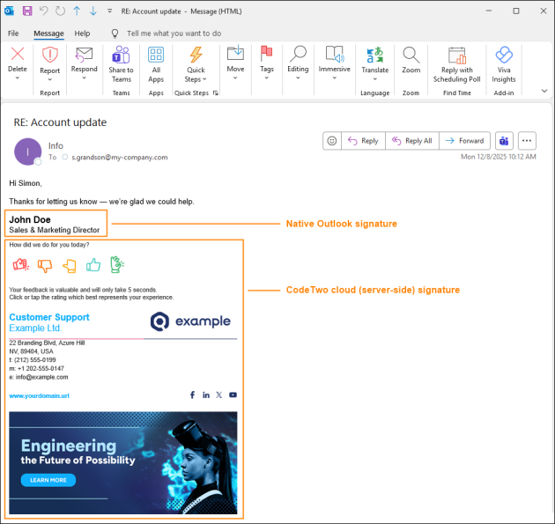The width and height of the screenshot is (555, 524).
Task: Open the File menu
Action: pyautogui.click(x=13, y=33)
